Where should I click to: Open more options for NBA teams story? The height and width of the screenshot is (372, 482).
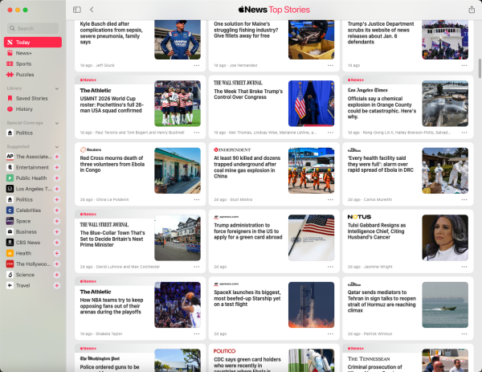point(197,334)
